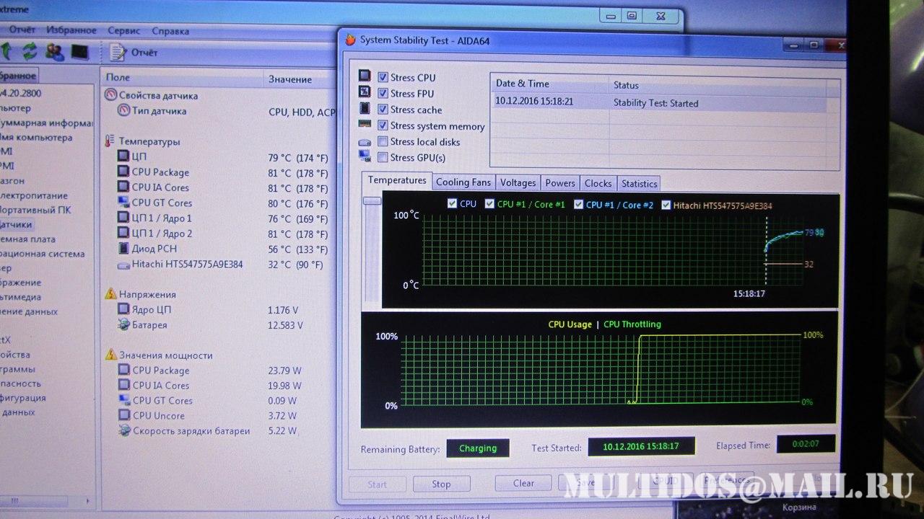Click the Отчёт report toolbar icon
Image resolution: width=924 pixels, height=519 pixels.
click(118, 52)
